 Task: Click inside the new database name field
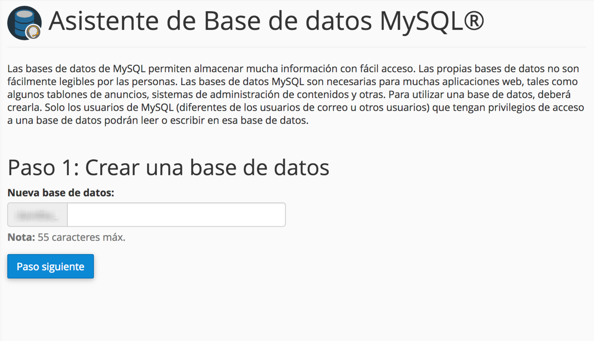pos(176,214)
